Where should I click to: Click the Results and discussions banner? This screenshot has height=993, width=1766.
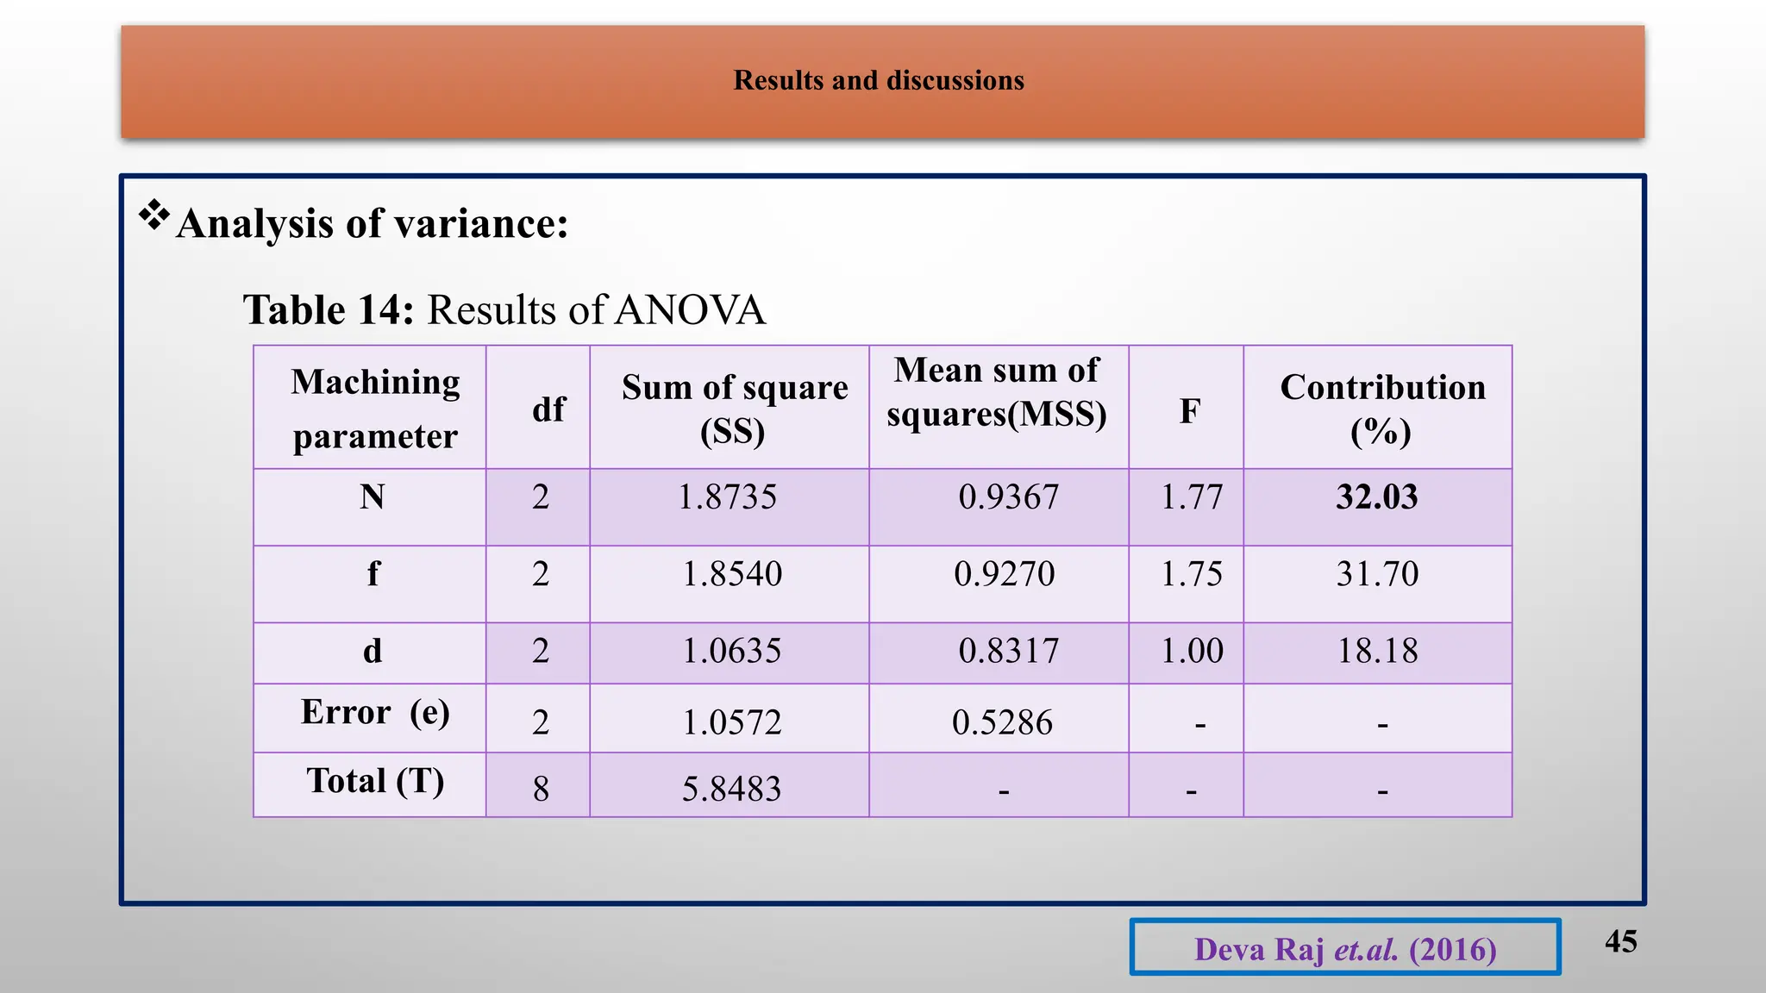tap(880, 81)
